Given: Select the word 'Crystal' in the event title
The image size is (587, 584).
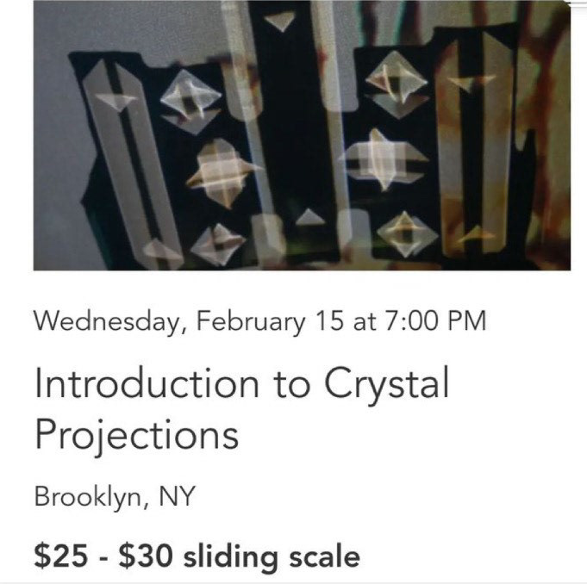Looking at the screenshot, I should (x=387, y=384).
